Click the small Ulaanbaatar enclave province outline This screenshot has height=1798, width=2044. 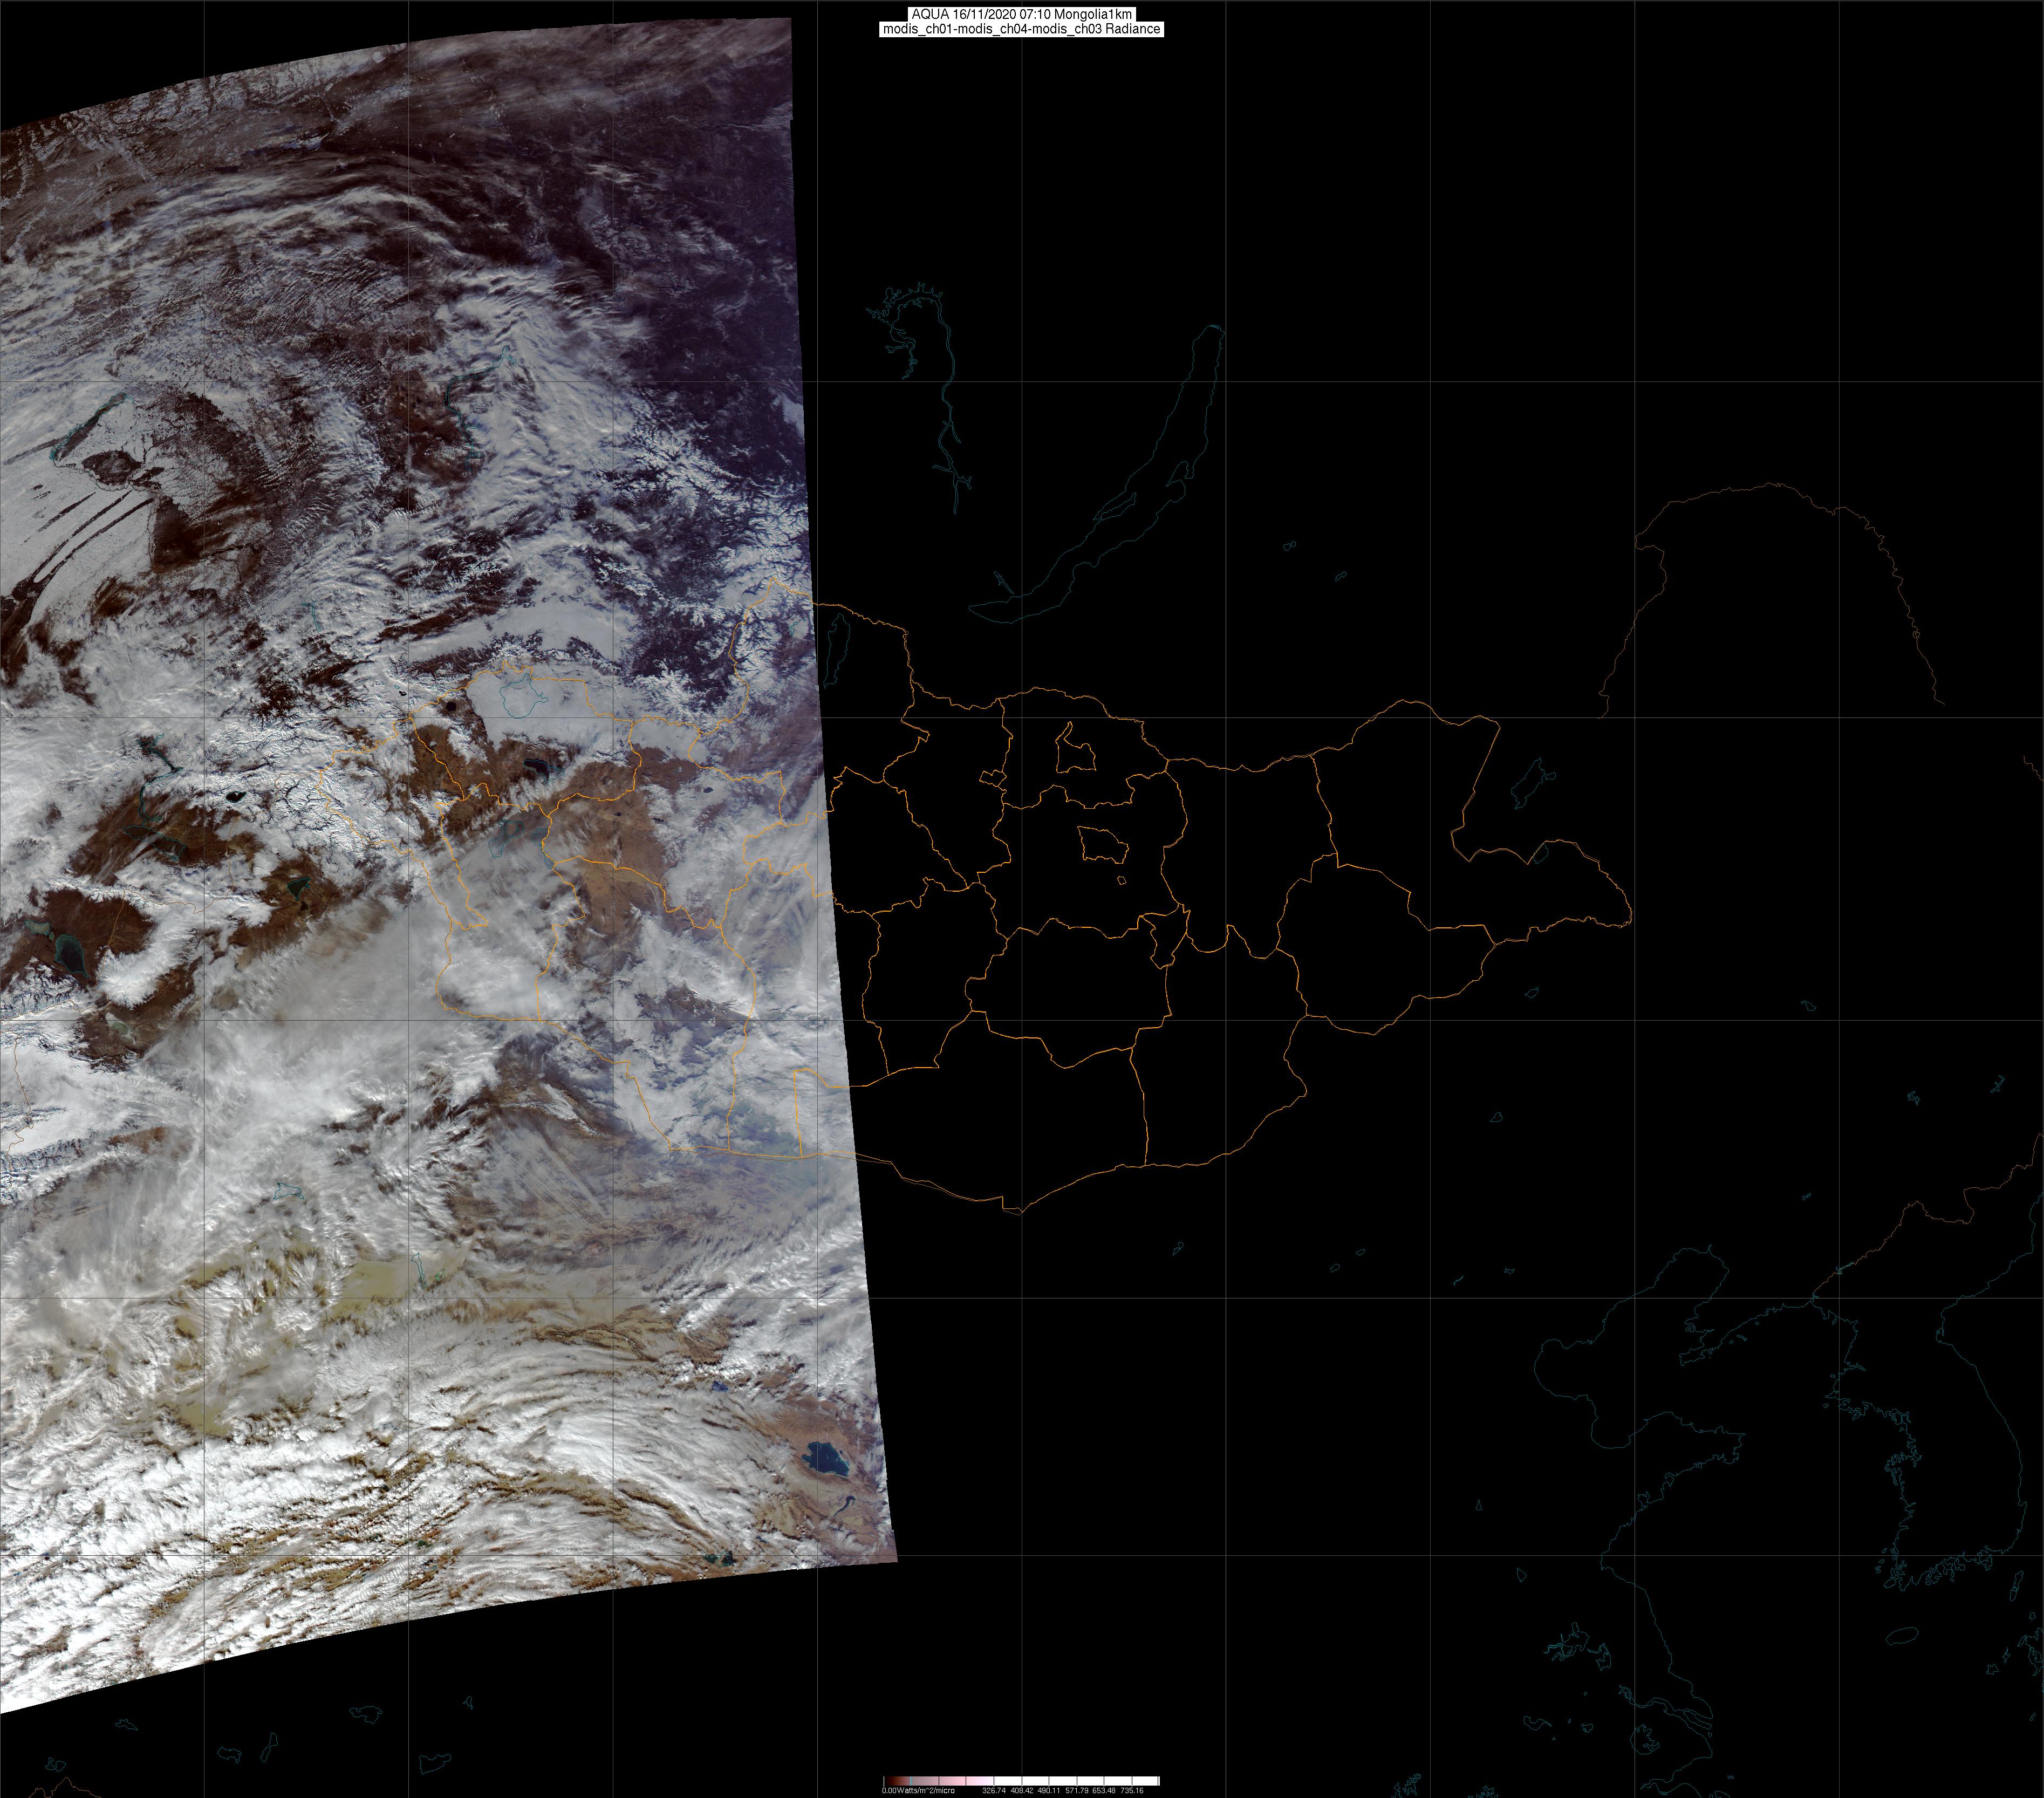click(1103, 846)
